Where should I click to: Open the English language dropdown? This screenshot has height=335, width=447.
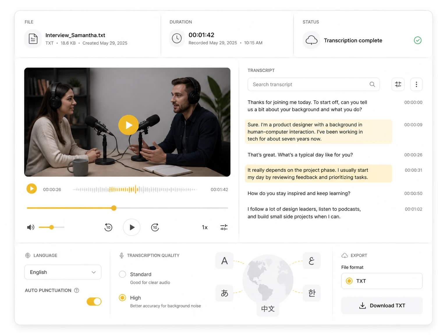click(x=63, y=272)
